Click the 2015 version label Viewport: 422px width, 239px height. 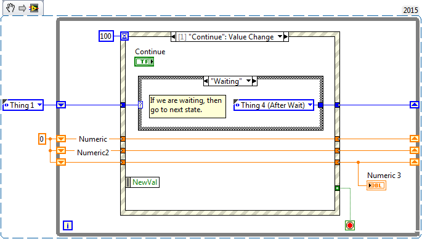click(411, 10)
